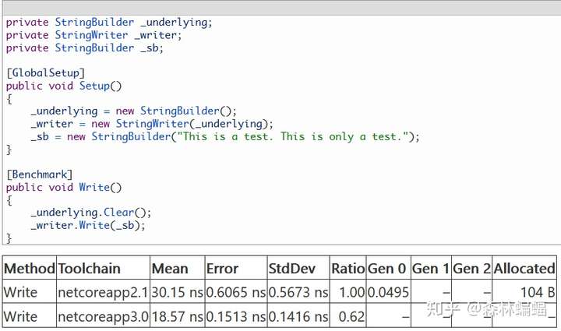Click the Method column header
The height and width of the screenshot is (331, 561).
29,269
